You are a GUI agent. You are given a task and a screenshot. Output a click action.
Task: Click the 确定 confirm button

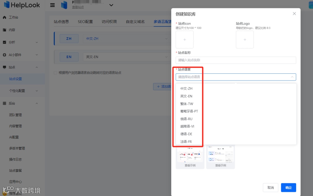(x=288, y=187)
